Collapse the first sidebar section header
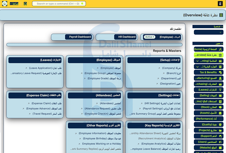Viewport: 226px width, 153px height. pyautogui.click(x=208, y=27)
